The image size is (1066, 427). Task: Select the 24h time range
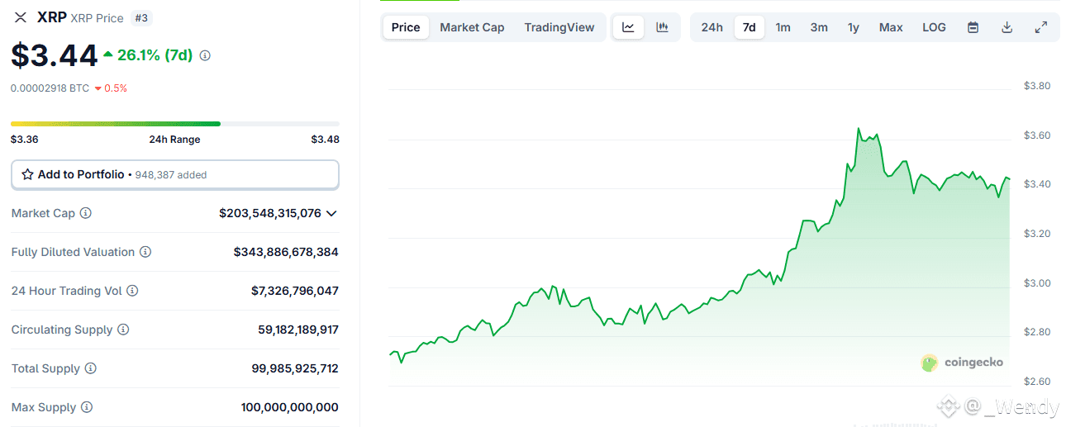coord(712,27)
